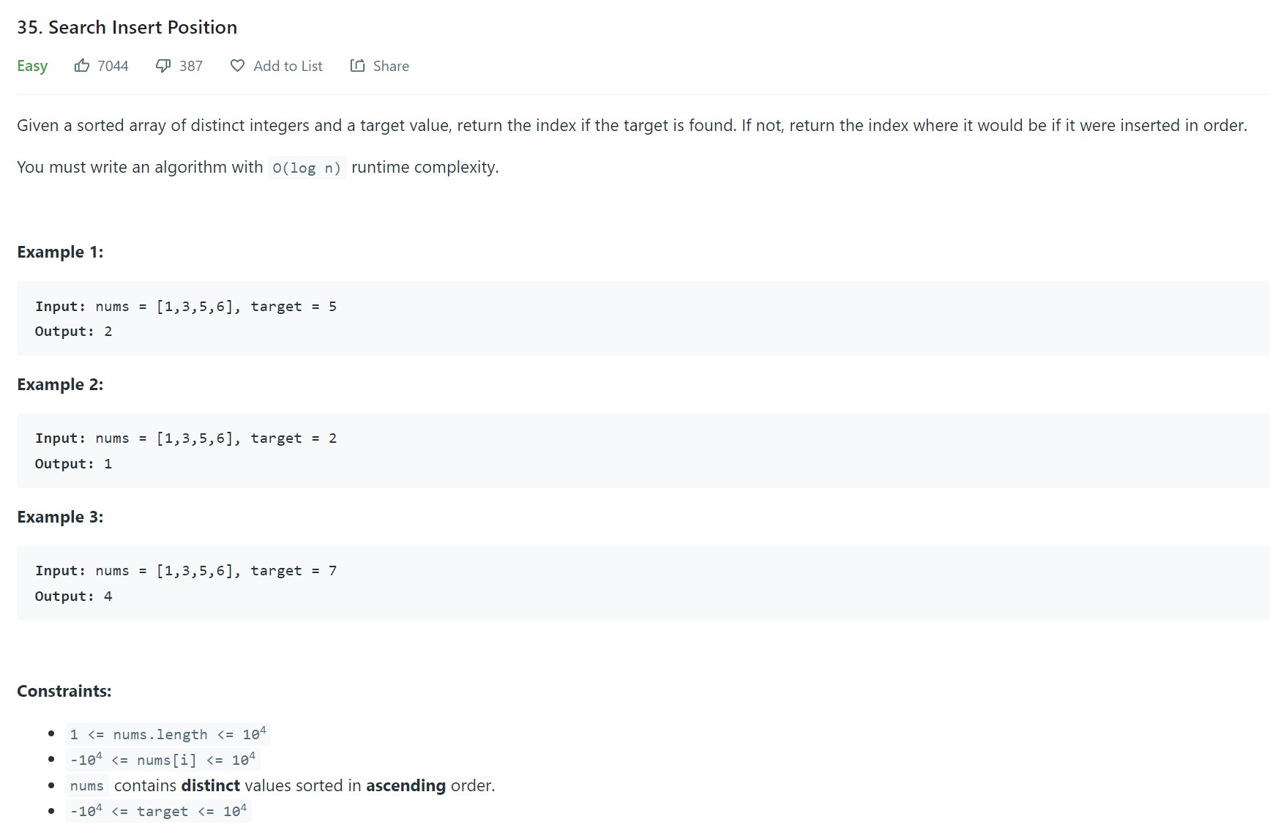1270x830 pixels.
Task: Click the thumbs-down dislike icon
Action: click(163, 66)
